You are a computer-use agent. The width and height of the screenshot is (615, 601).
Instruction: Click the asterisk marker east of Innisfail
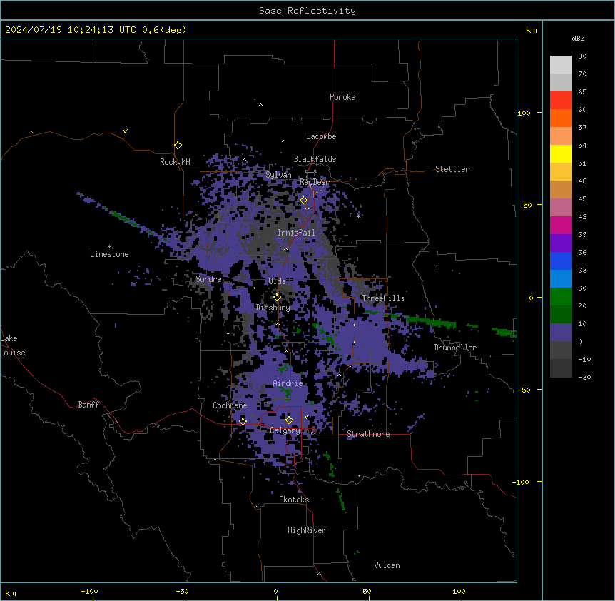click(x=358, y=216)
